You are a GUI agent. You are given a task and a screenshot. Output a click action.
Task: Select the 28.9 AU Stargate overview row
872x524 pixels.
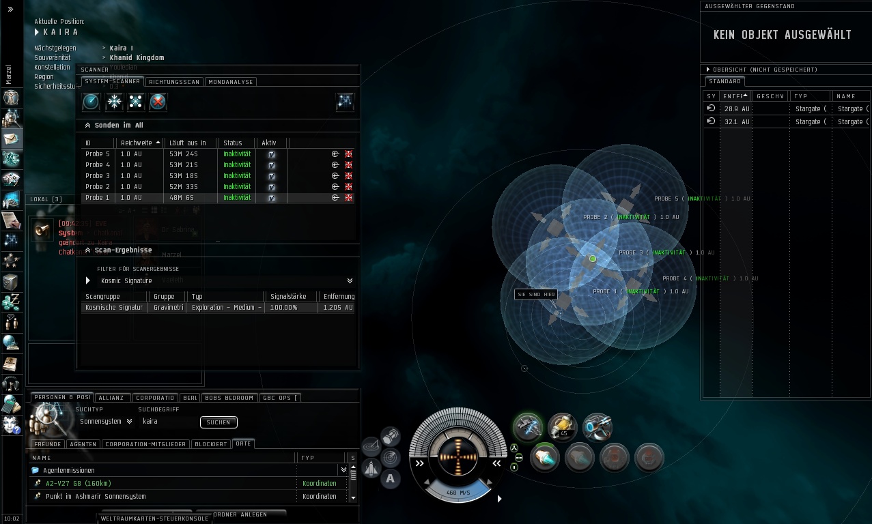[x=787, y=108]
